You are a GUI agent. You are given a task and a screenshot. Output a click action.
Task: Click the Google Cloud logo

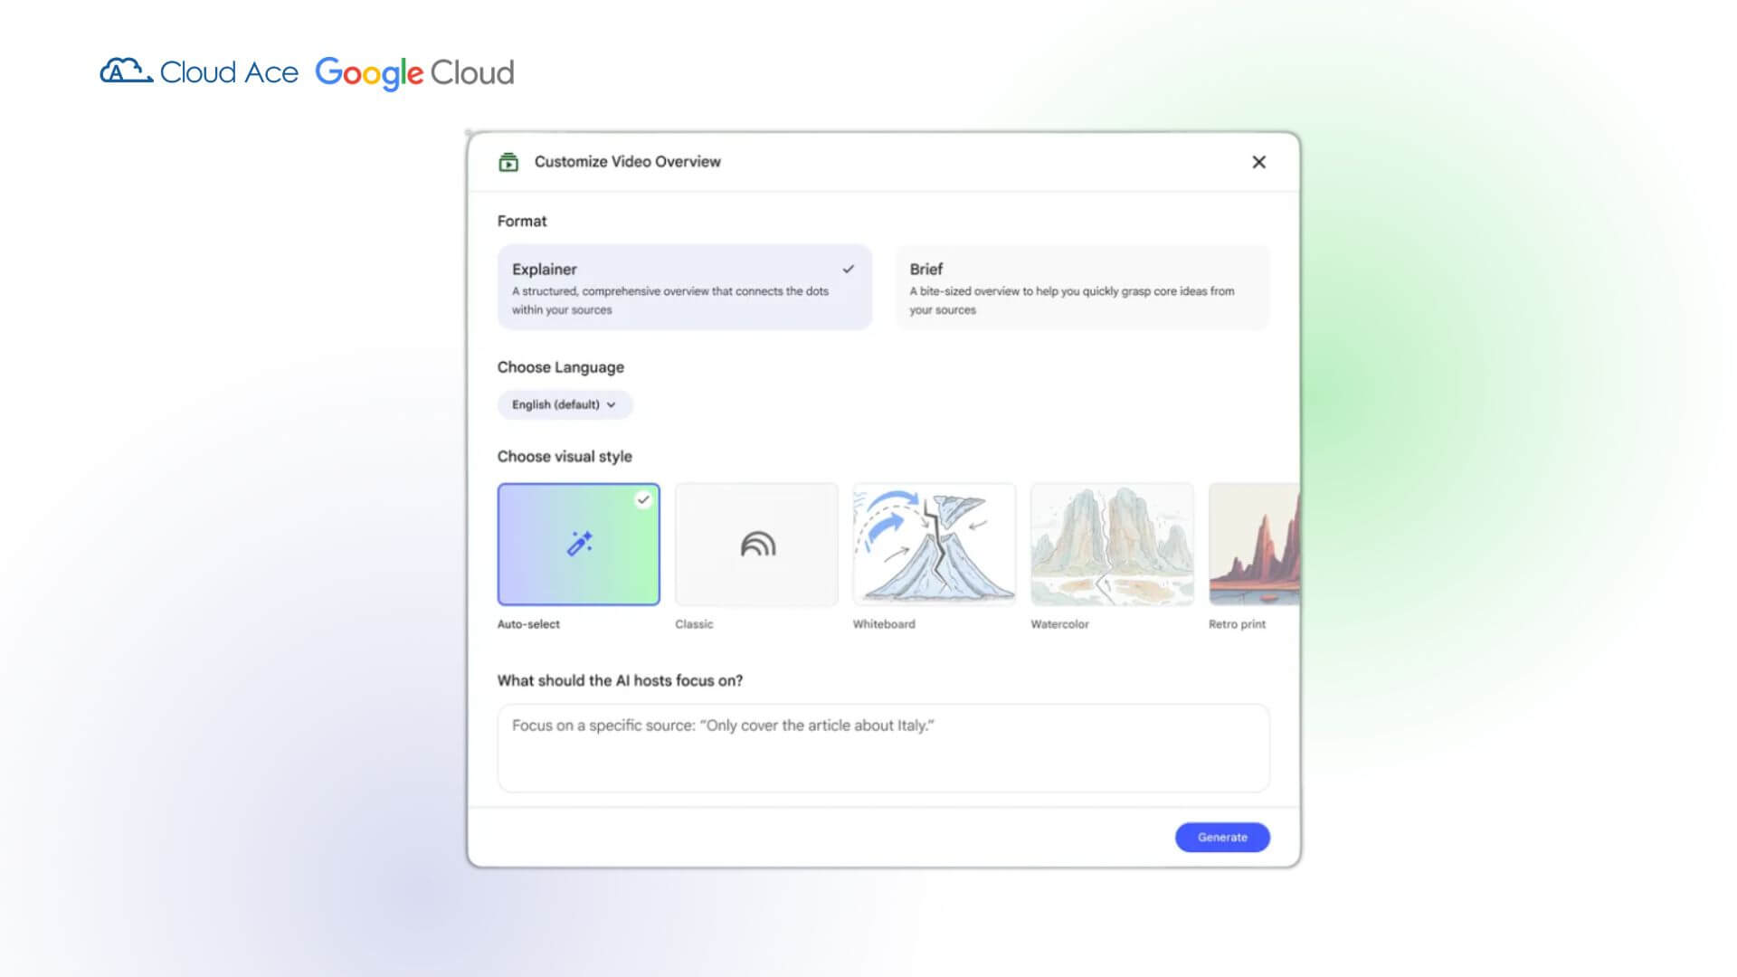(414, 72)
